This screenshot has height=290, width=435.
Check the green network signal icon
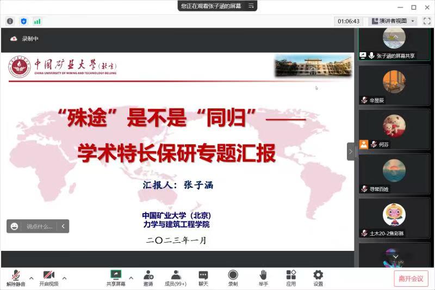click(x=37, y=21)
